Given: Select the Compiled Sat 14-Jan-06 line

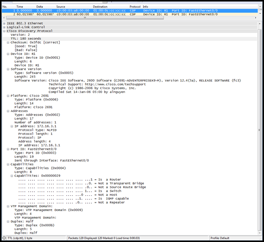Looking at the screenshot, I should [87, 92].
